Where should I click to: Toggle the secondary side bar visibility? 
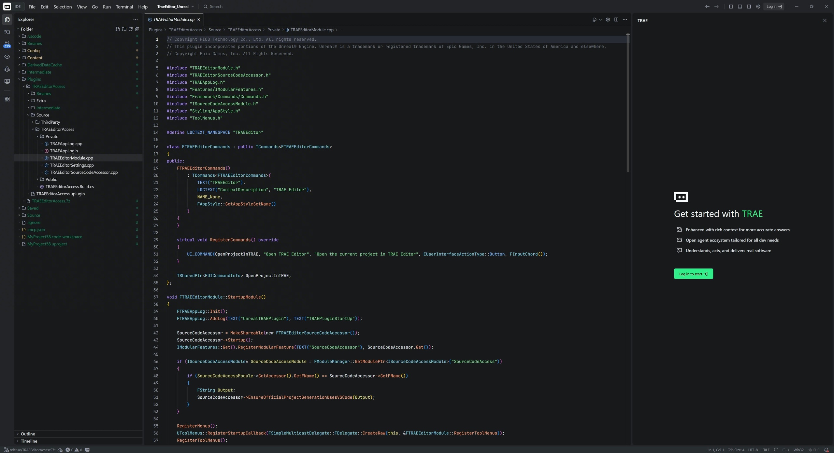(x=749, y=7)
